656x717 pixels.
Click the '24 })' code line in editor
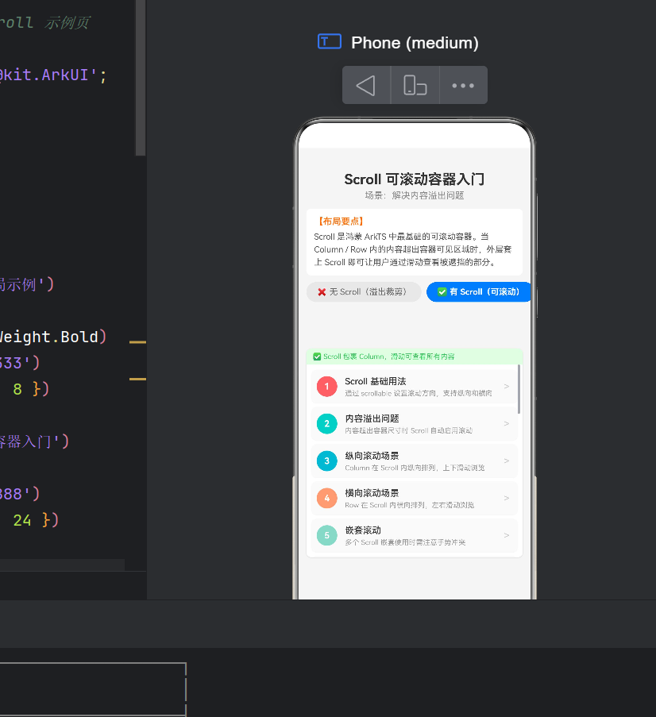(36, 520)
